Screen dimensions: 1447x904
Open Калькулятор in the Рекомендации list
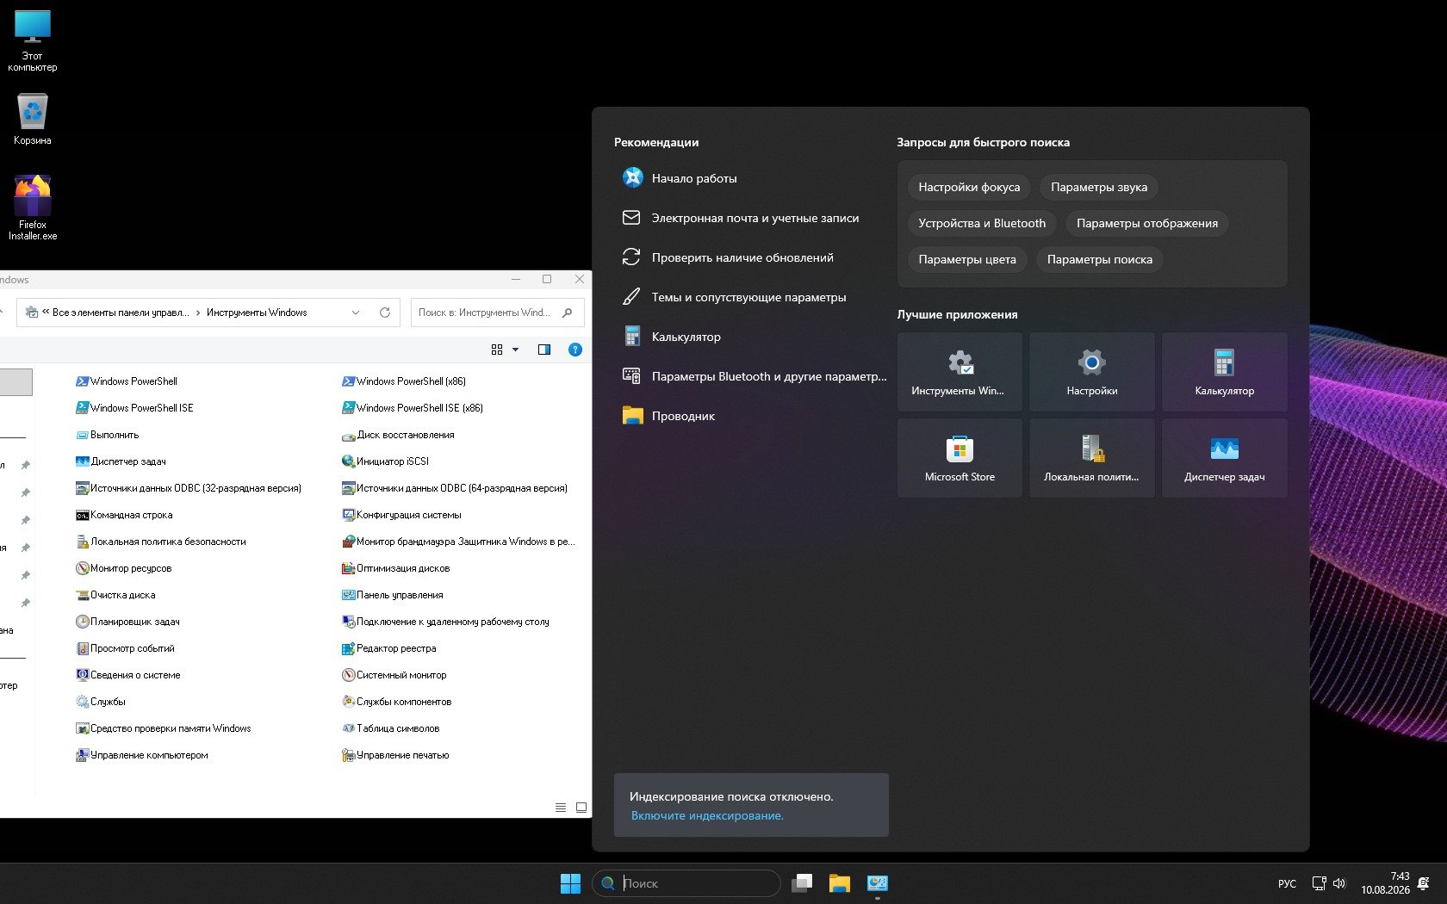[x=751, y=337]
